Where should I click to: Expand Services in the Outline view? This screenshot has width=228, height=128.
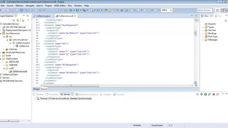[x=203, y=30]
